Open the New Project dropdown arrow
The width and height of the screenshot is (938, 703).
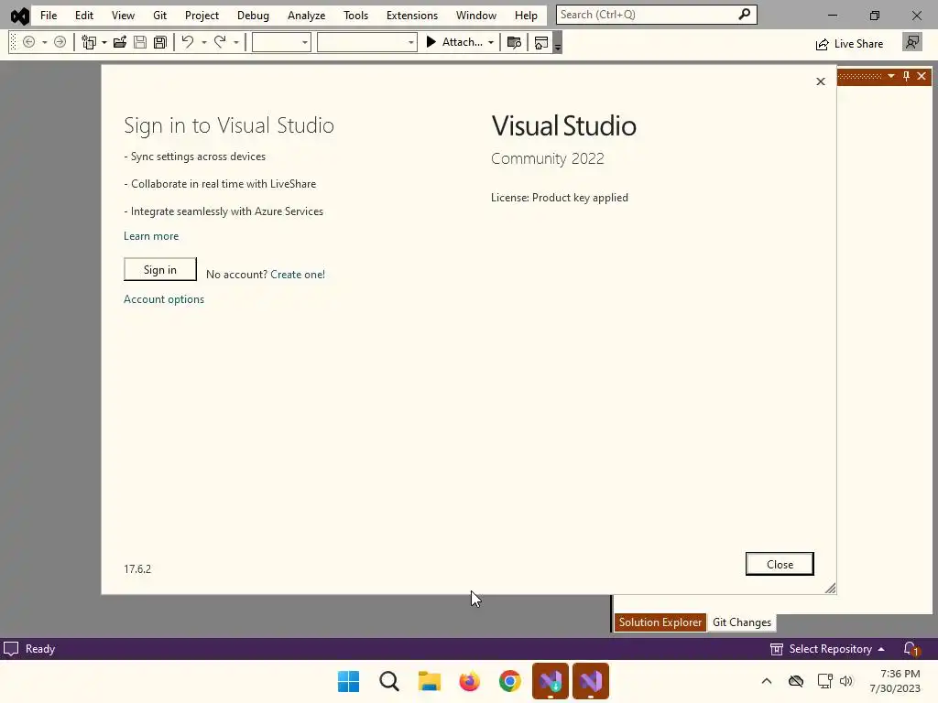click(104, 42)
